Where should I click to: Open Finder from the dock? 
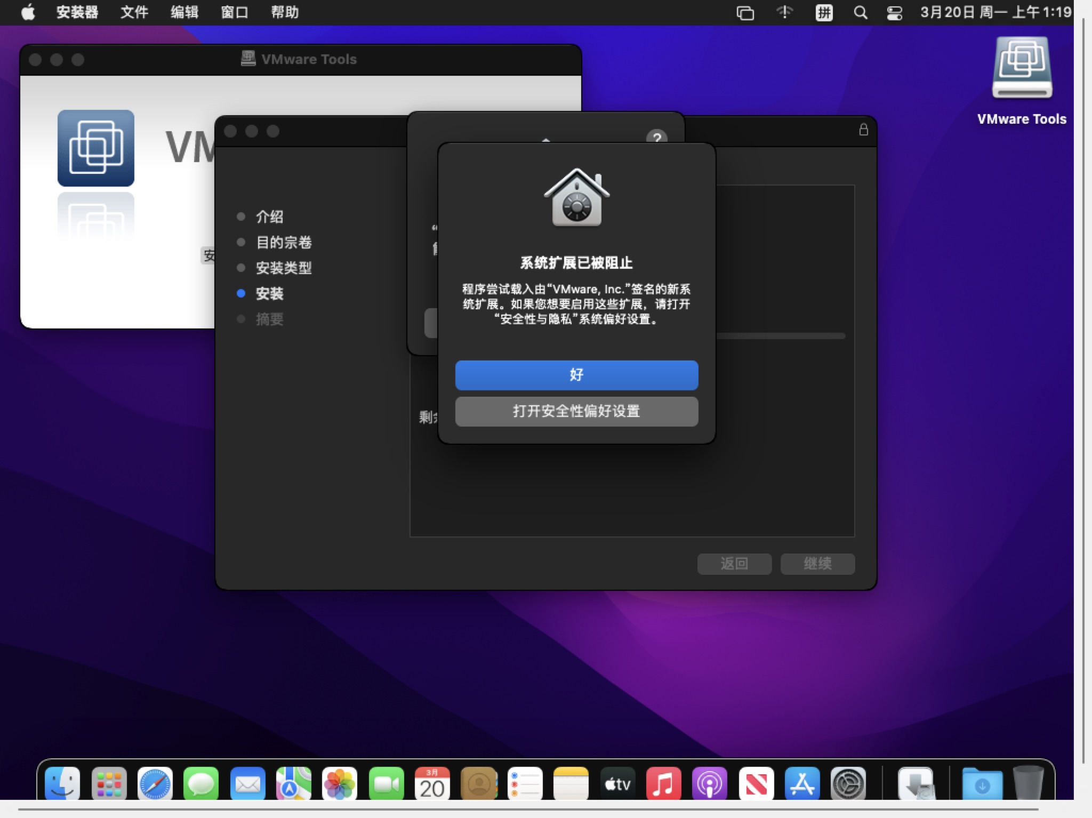click(x=62, y=784)
